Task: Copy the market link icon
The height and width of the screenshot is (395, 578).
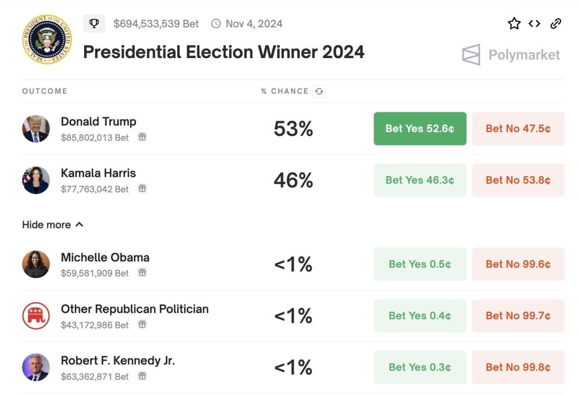Action: coord(555,24)
